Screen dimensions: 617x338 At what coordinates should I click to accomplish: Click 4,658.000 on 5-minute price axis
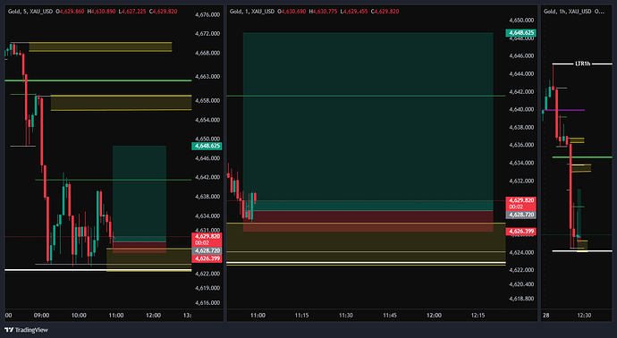[207, 101]
